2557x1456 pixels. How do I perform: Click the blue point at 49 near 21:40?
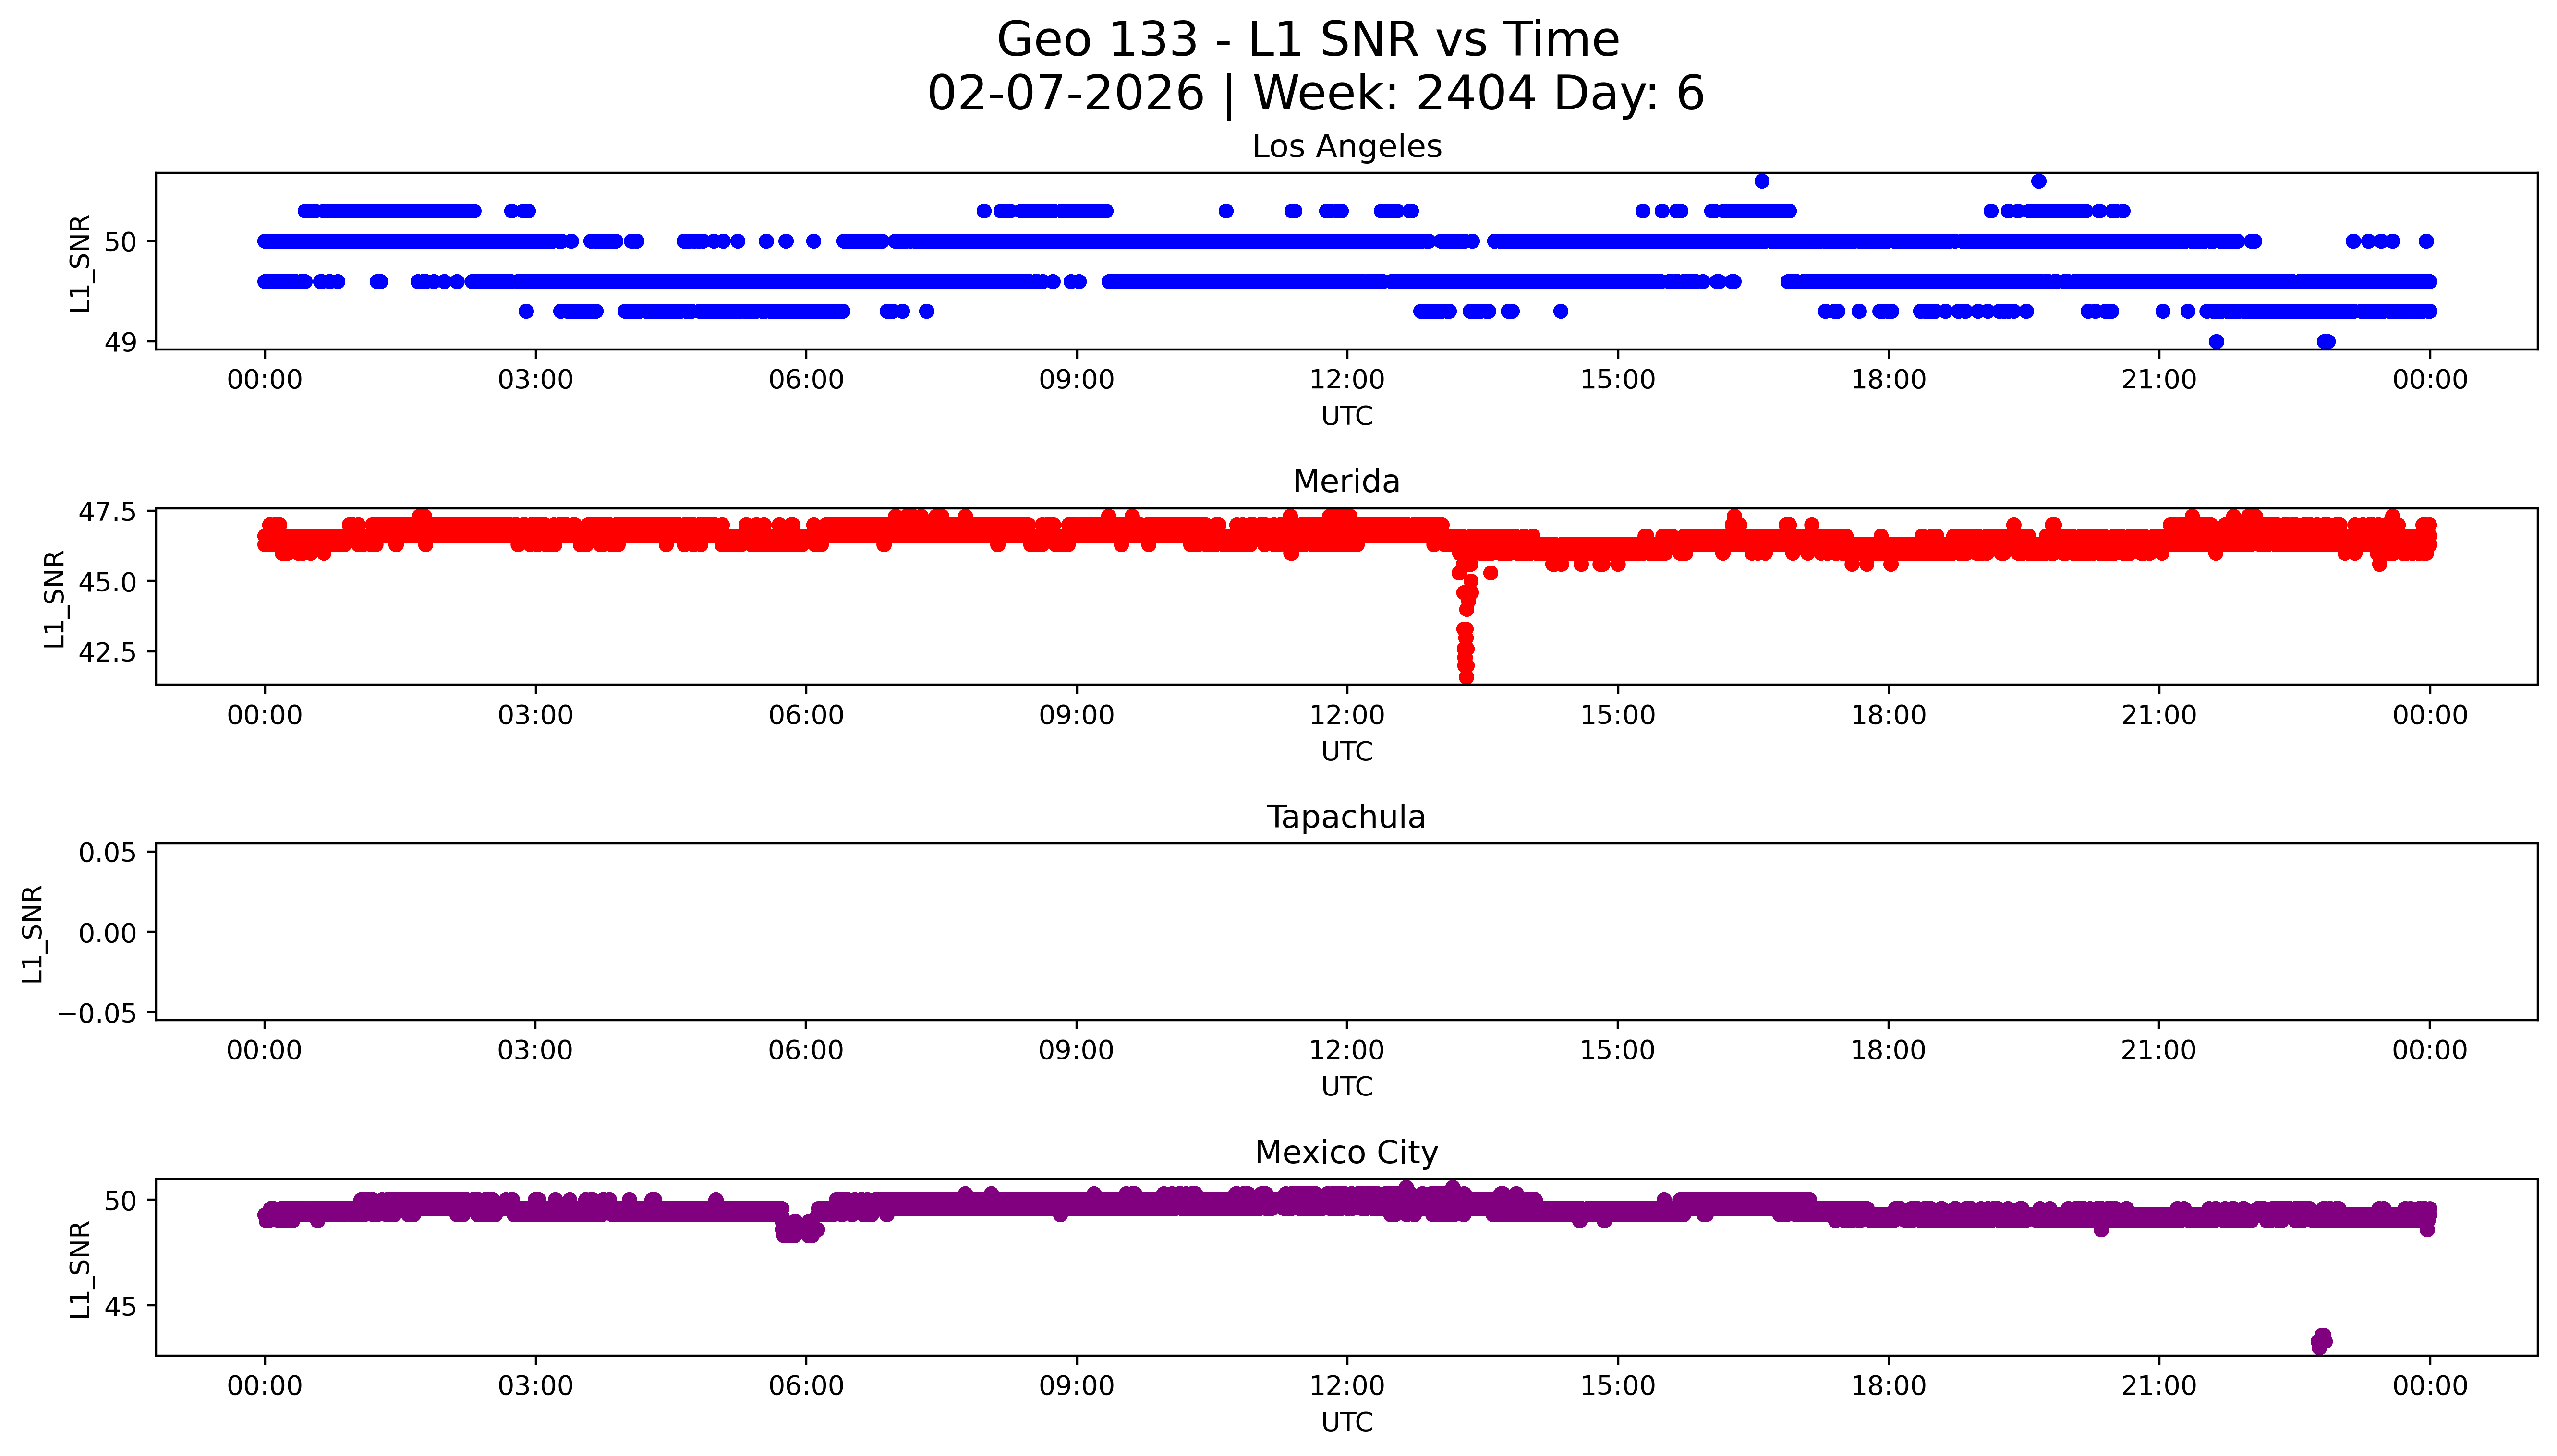point(2216,342)
